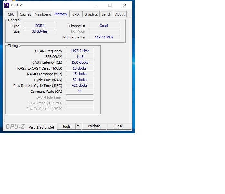Click CAS# Latency value 15.0 clocks

pos(80,62)
